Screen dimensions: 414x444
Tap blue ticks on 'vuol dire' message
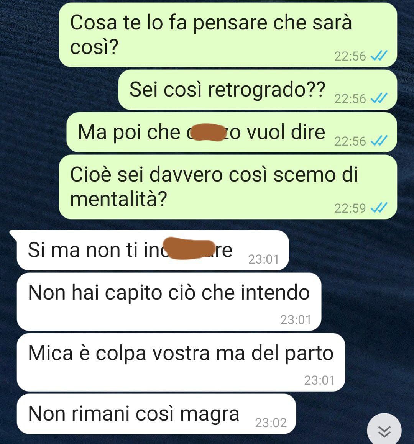[379, 141]
